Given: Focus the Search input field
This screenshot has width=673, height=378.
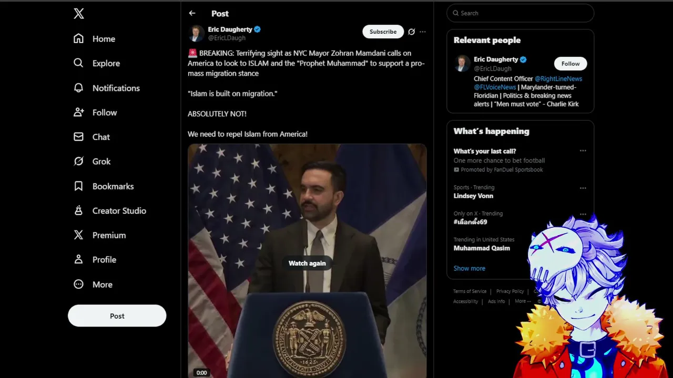Looking at the screenshot, I should click(x=521, y=13).
